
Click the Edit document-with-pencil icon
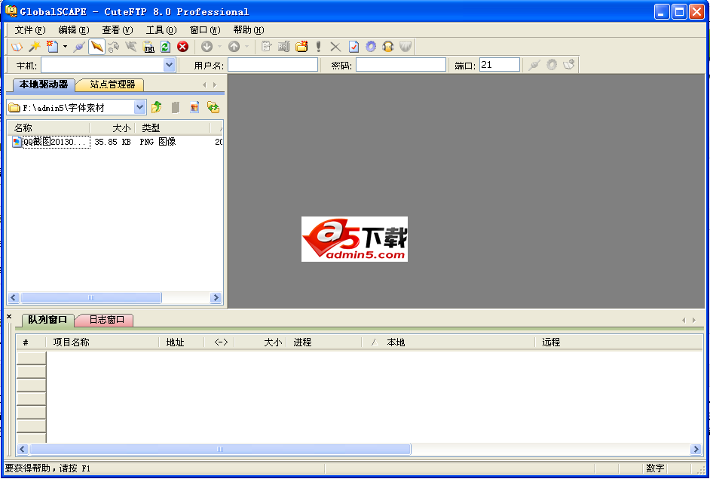coord(266,47)
